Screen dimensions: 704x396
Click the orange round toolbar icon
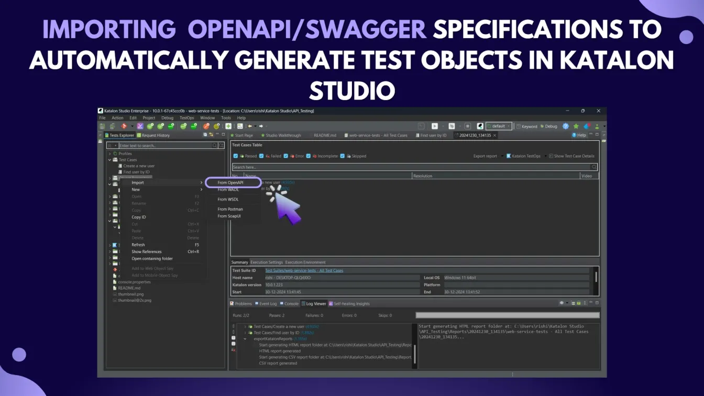206,126
